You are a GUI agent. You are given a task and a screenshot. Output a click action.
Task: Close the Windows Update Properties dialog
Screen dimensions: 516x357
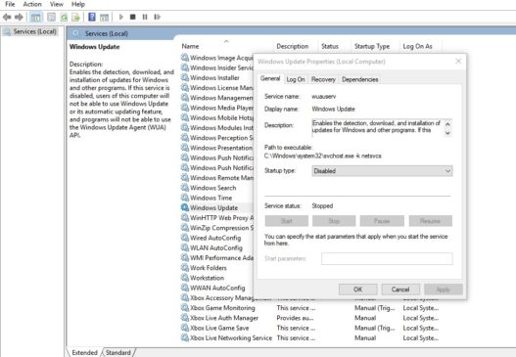pos(458,62)
